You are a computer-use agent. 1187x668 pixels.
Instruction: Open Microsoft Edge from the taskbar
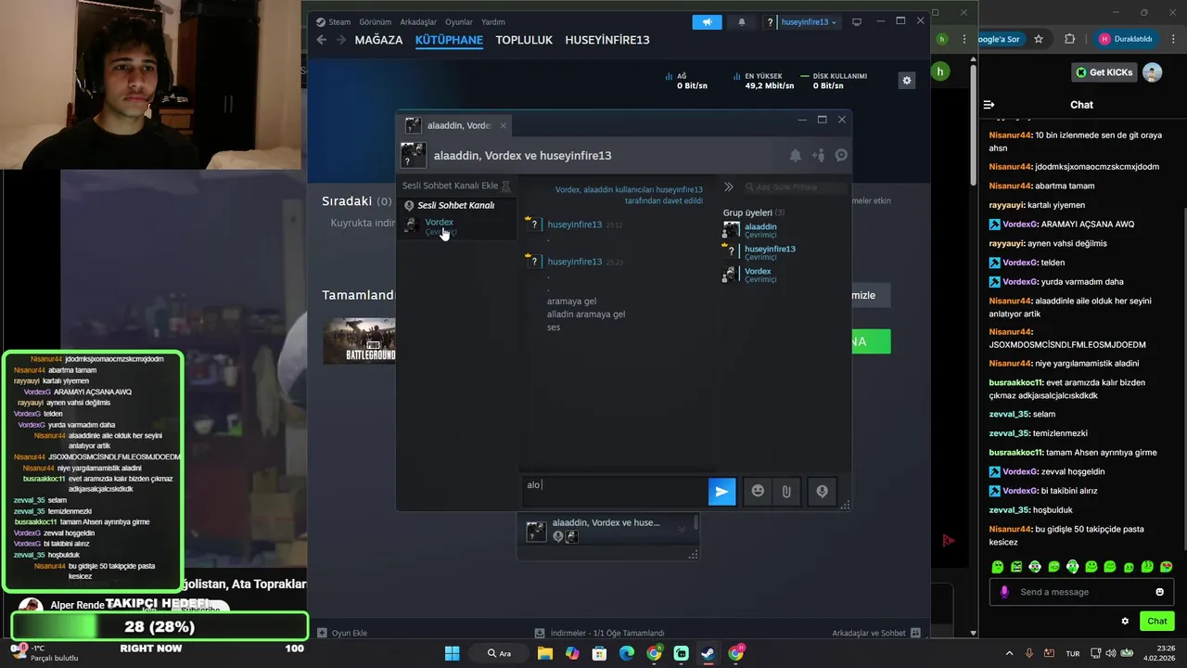point(626,653)
